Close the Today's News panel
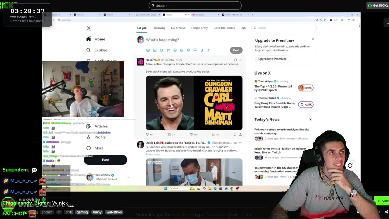 coord(310,120)
